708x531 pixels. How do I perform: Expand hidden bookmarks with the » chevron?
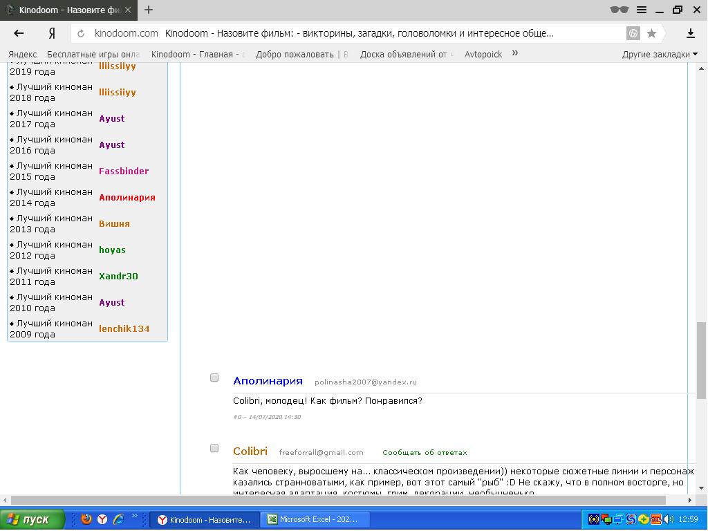pos(515,53)
